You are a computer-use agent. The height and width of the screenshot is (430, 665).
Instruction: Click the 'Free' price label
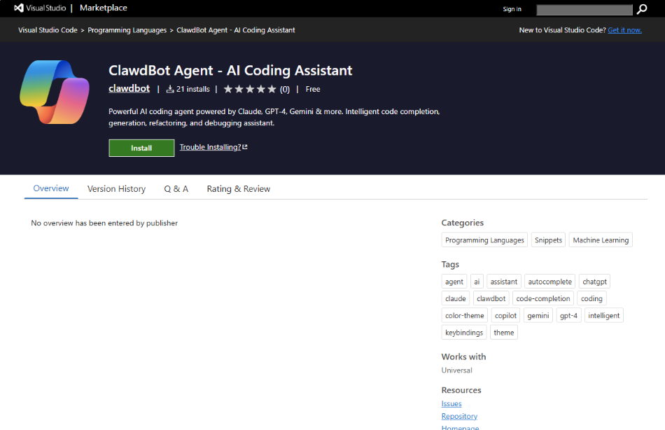pyautogui.click(x=313, y=89)
